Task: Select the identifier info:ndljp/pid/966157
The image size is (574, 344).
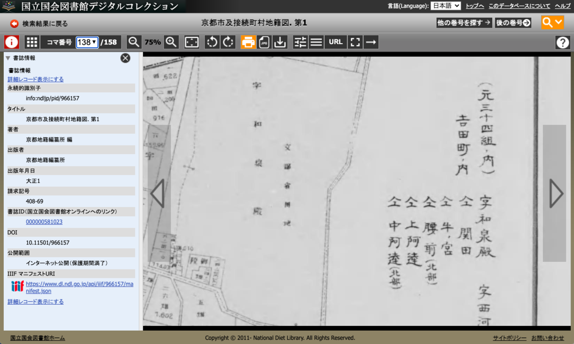Action: tap(53, 98)
